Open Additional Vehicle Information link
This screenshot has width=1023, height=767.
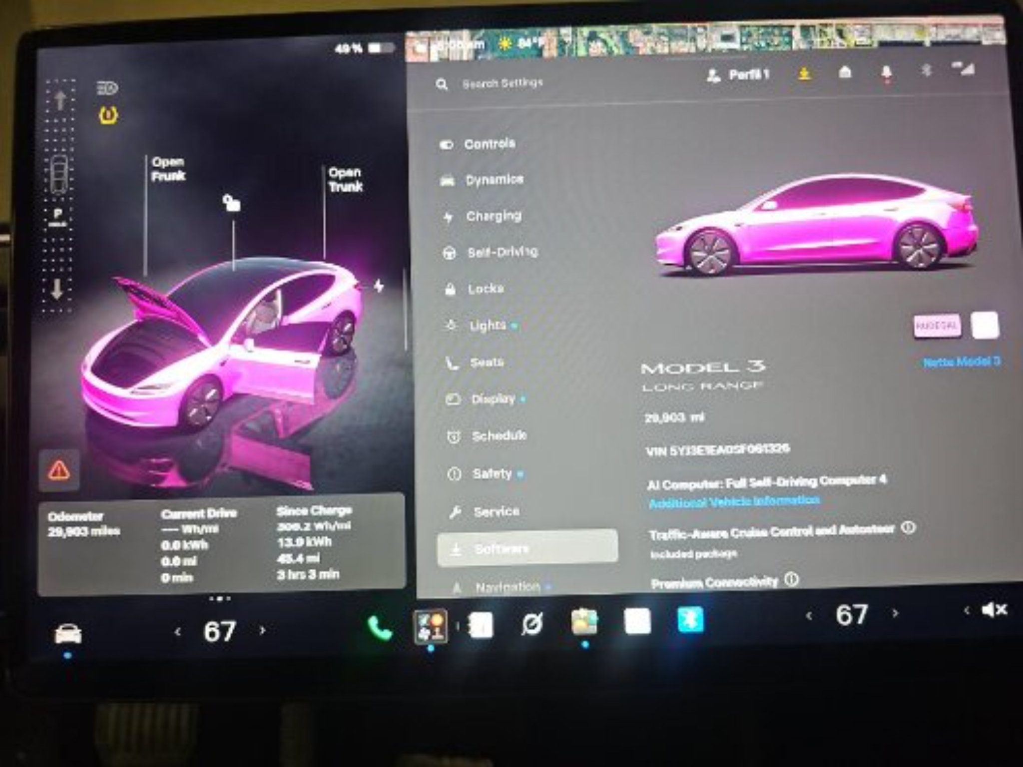(x=733, y=502)
